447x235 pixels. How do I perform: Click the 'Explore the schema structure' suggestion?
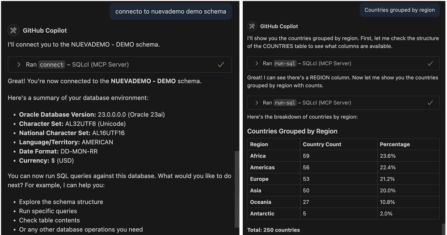(x=61, y=202)
